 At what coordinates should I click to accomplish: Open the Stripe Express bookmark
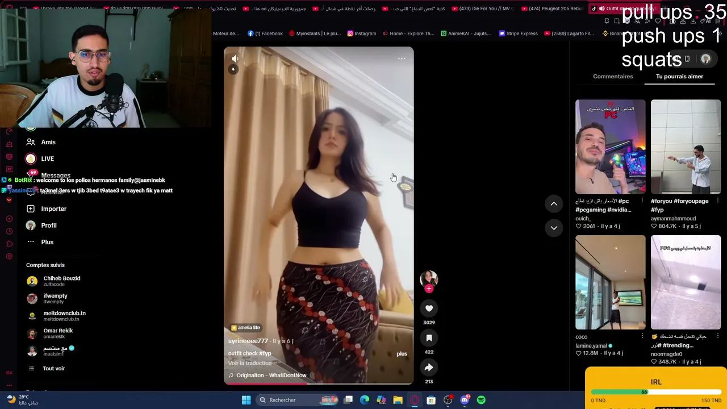point(518,34)
